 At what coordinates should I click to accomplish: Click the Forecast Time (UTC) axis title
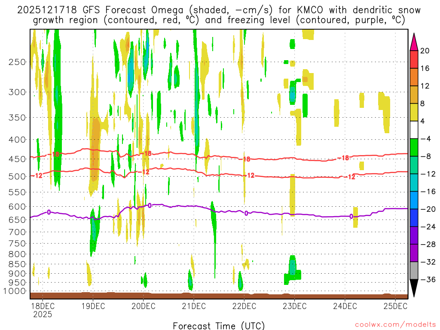click(x=219, y=326)
